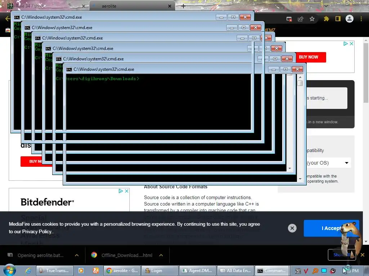Open the TrueTrans... taskbar button

point(55,271)
